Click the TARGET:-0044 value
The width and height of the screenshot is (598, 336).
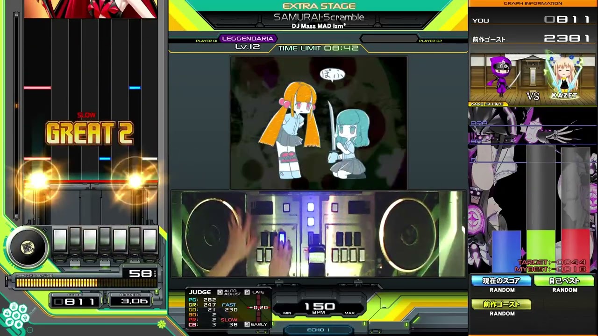552,263
